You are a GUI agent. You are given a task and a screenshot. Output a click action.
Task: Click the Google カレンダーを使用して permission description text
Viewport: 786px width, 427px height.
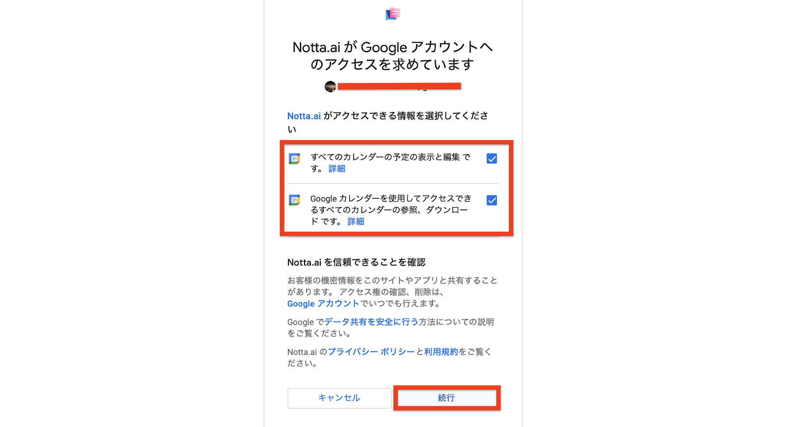[x=391, y=210]
